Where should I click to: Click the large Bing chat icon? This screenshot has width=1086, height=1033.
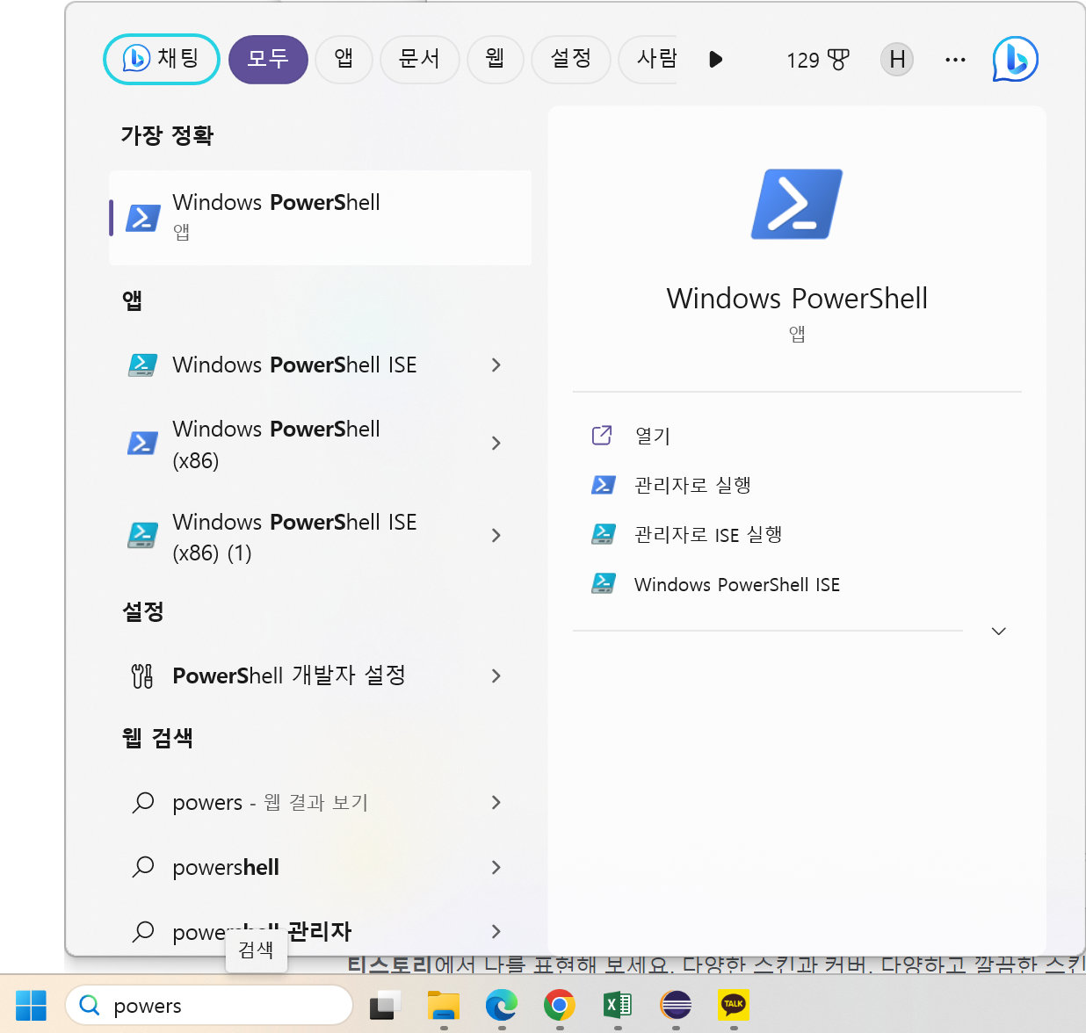[1015, 59]
